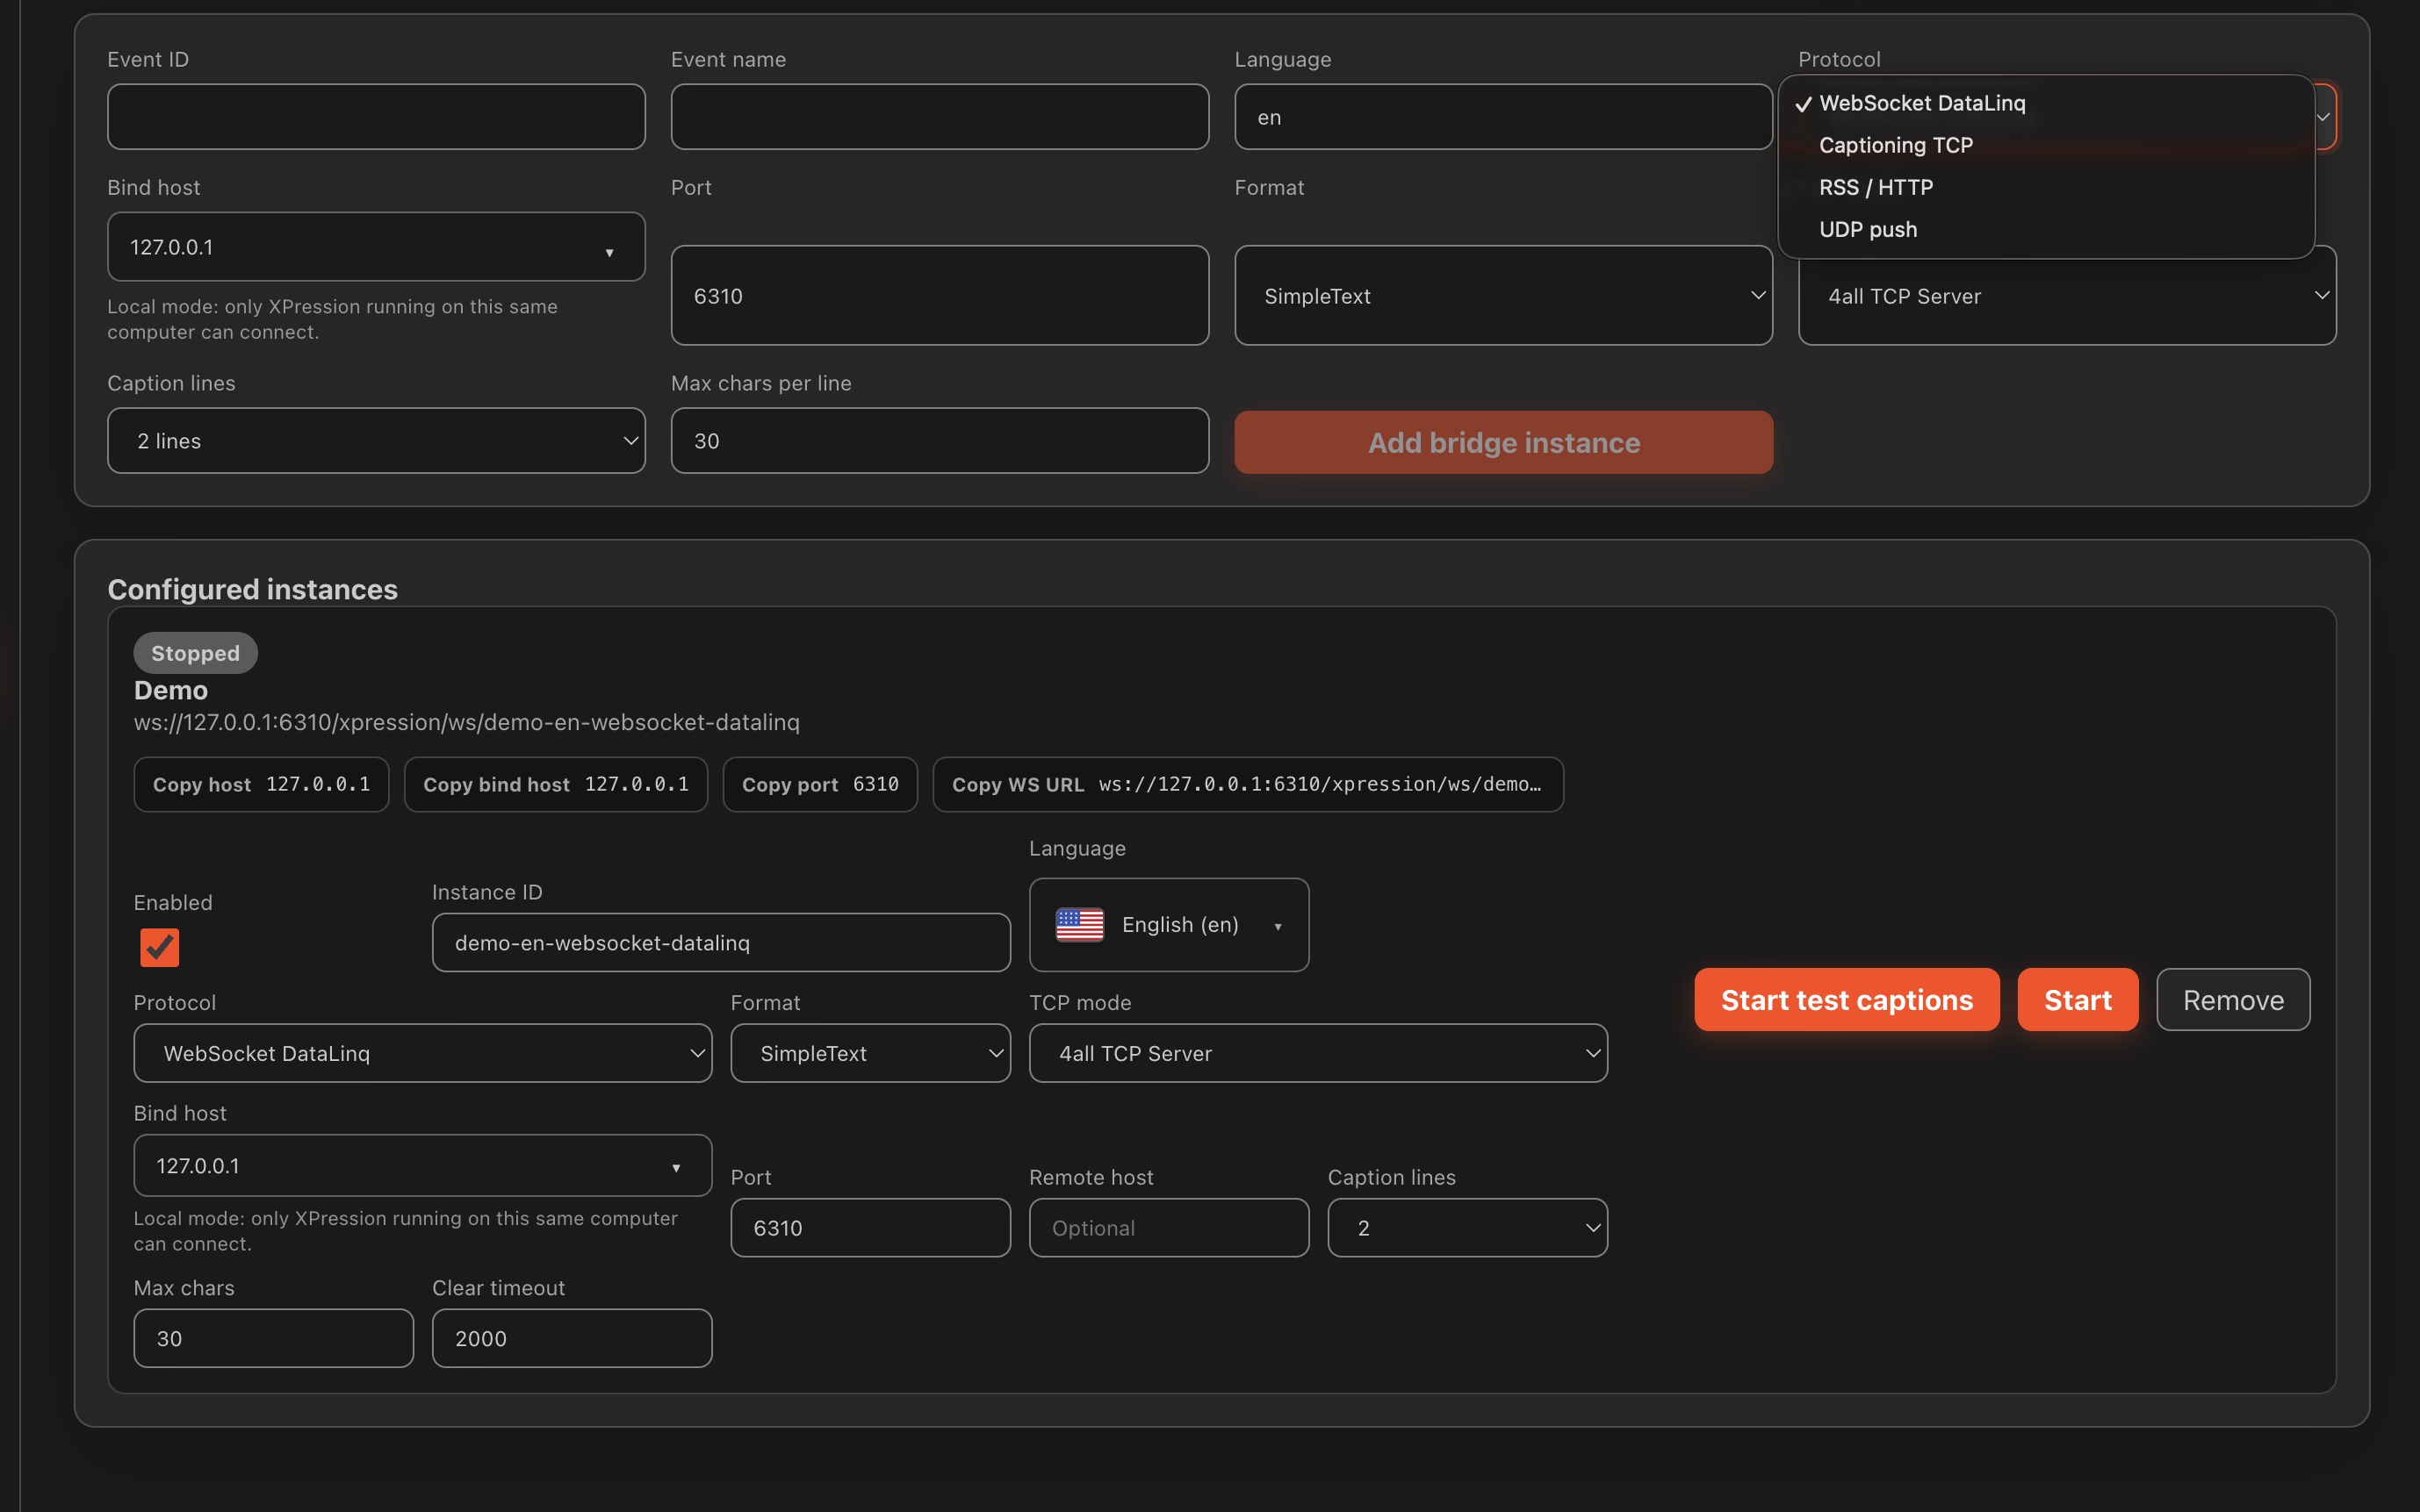Edit the Language field containing en
Viewport: 2420px width, 1512px height.
1502,117
